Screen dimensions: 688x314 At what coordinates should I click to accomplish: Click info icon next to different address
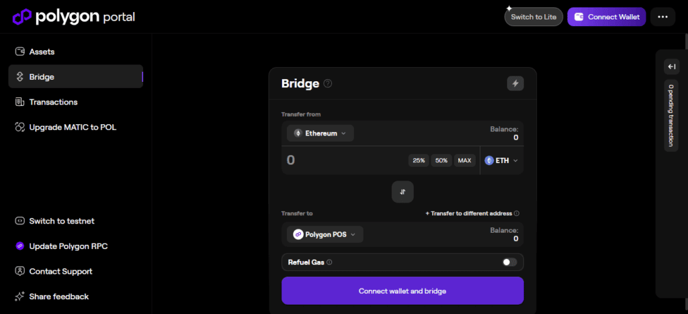[516, 213]
